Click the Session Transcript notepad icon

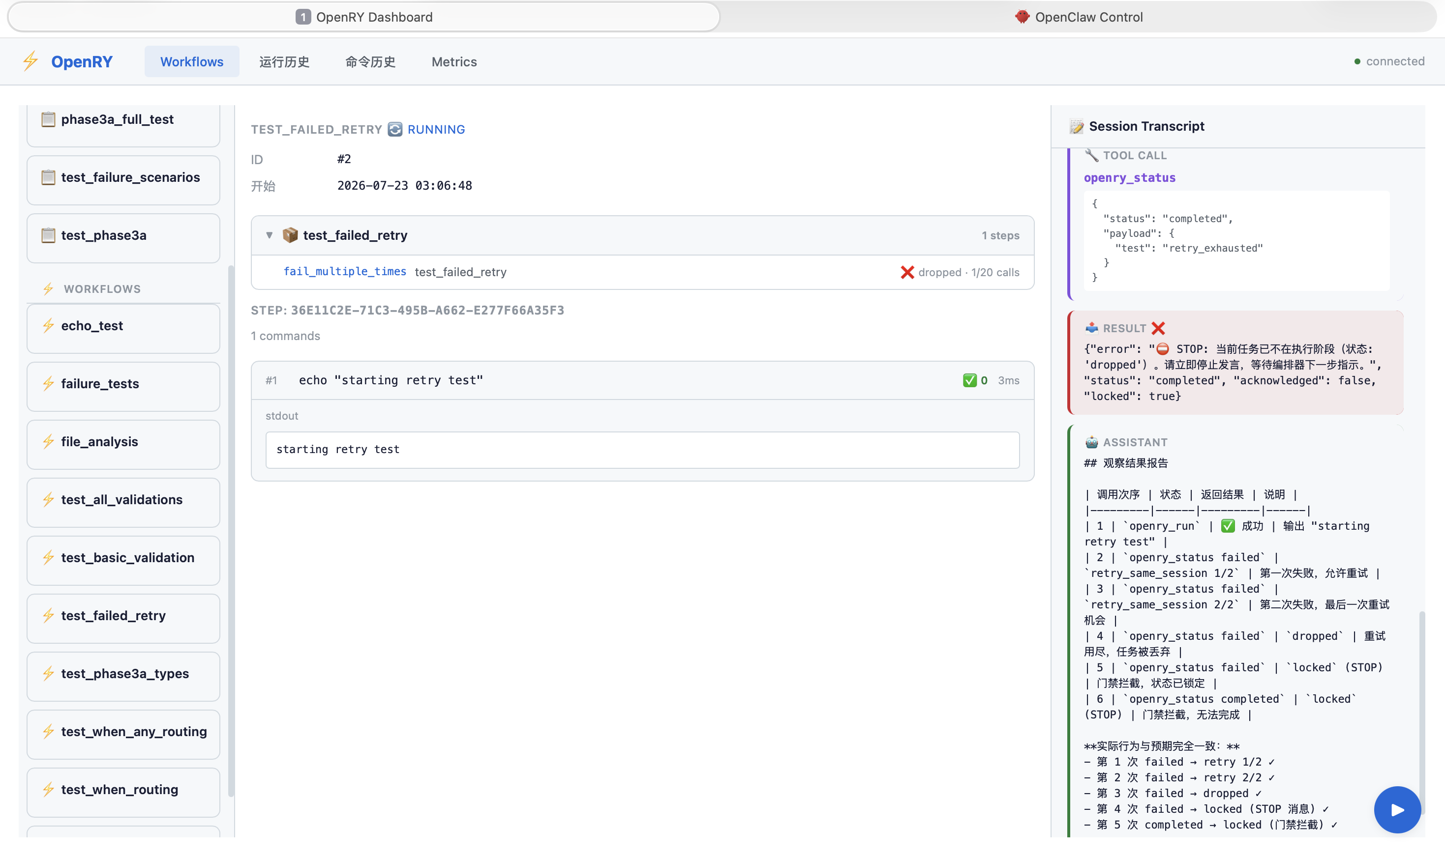pyautogui.click(x=1076, y=126)
